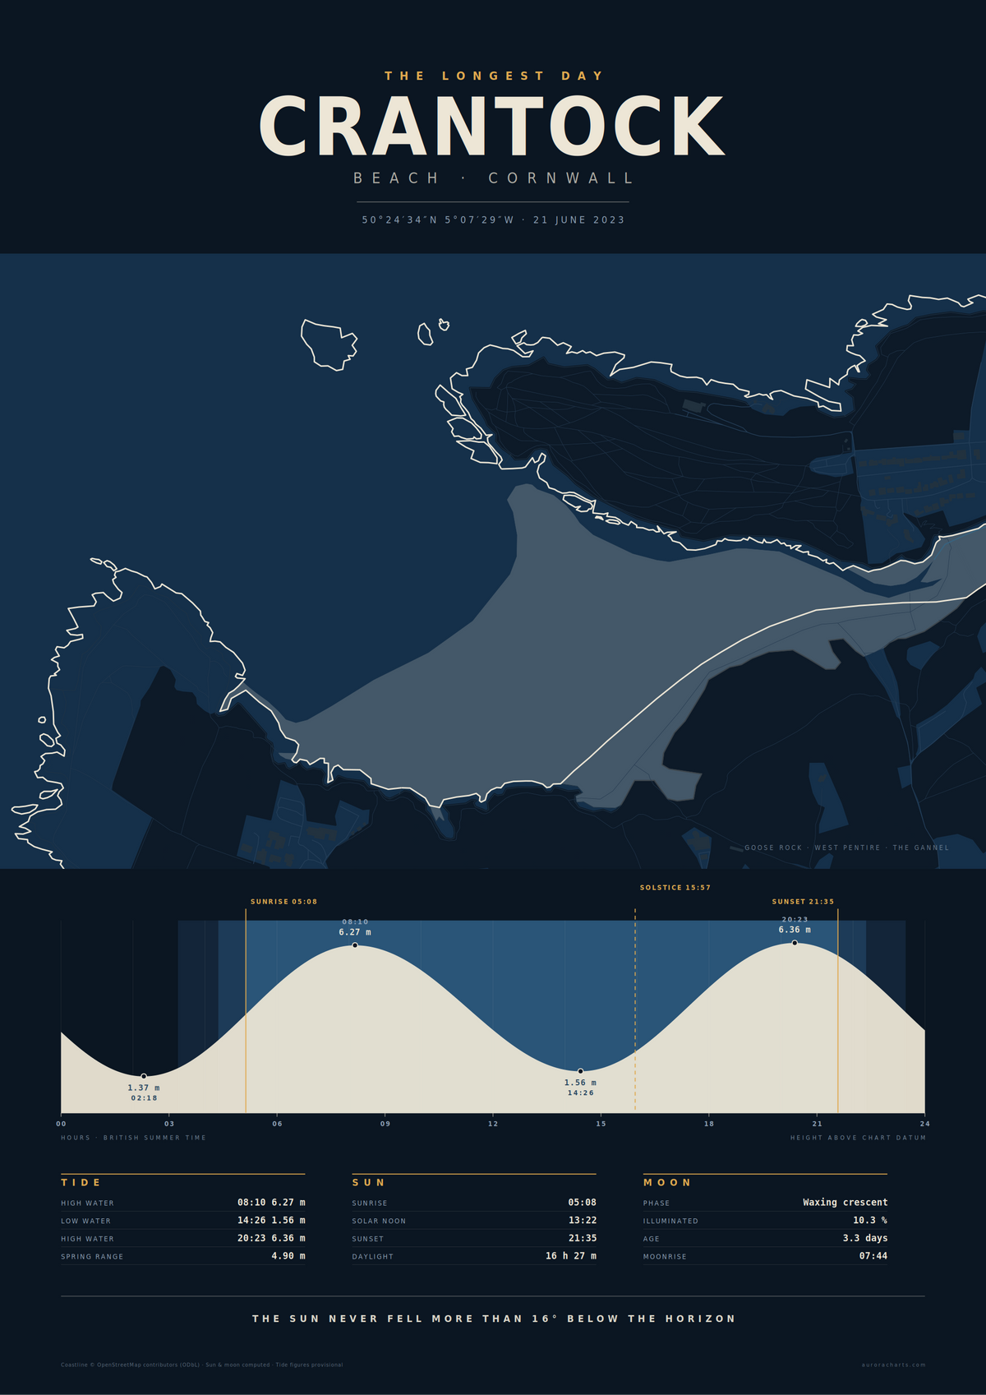The height and width of the screenshot is (1395, 986).
Task: Click the moon age value '3.3 days'
Action: coord(865,1238)
